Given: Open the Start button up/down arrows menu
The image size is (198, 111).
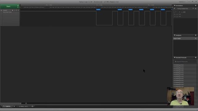Looking at the screenshot, I should (x=18, y=6).
